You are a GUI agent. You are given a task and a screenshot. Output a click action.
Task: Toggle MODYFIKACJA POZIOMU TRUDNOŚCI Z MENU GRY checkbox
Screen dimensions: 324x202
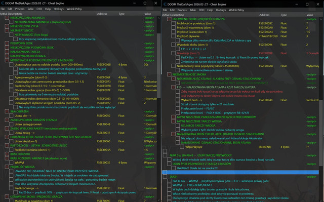pyautogui.click(x=7, y=60)
